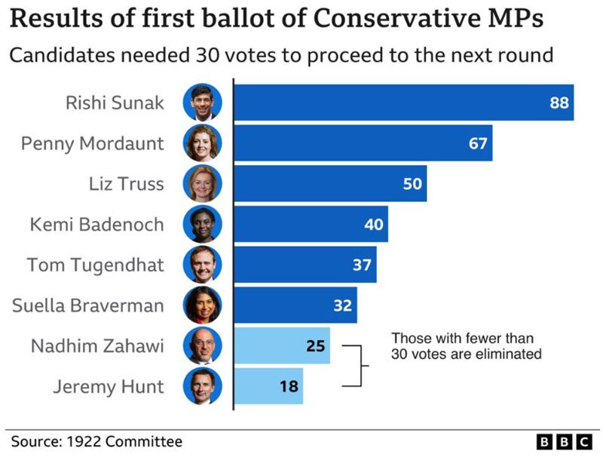Click Jeremy Hunt's 18-vote bar
Screen dimensions: 603x460
coord(269,386)
